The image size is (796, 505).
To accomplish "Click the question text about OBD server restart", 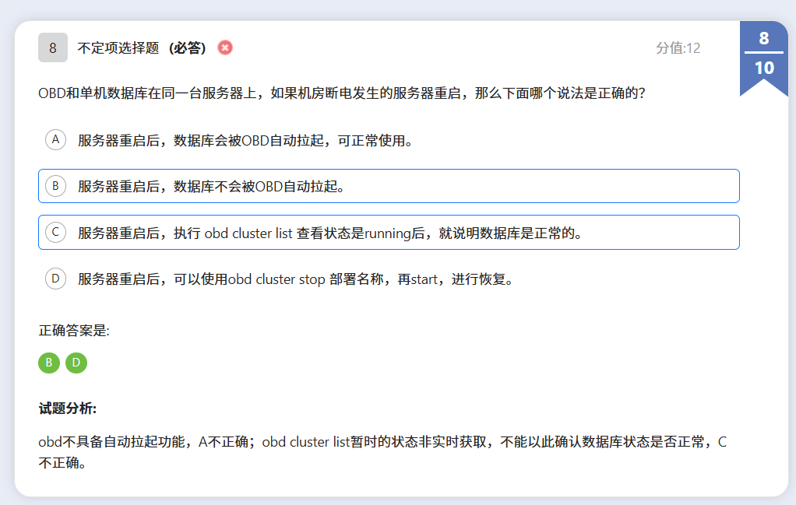I will tap(341, 93).
